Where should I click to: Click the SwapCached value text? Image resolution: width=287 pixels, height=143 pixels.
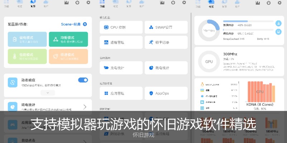(x=234, y=39)
